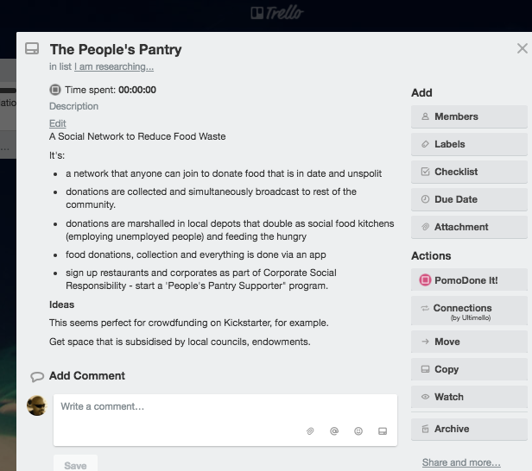Click into the Write a comment field
532x471 pixels.
coord(225,420)
